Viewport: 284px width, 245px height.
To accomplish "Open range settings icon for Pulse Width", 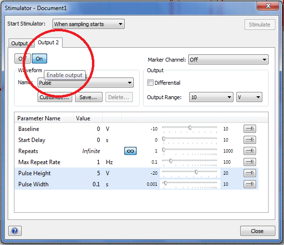I will point(250,184).
